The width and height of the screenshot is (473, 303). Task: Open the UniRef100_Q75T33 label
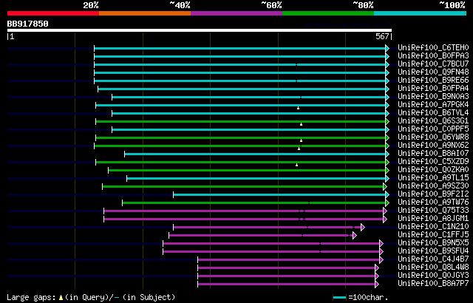coord(433,211)
